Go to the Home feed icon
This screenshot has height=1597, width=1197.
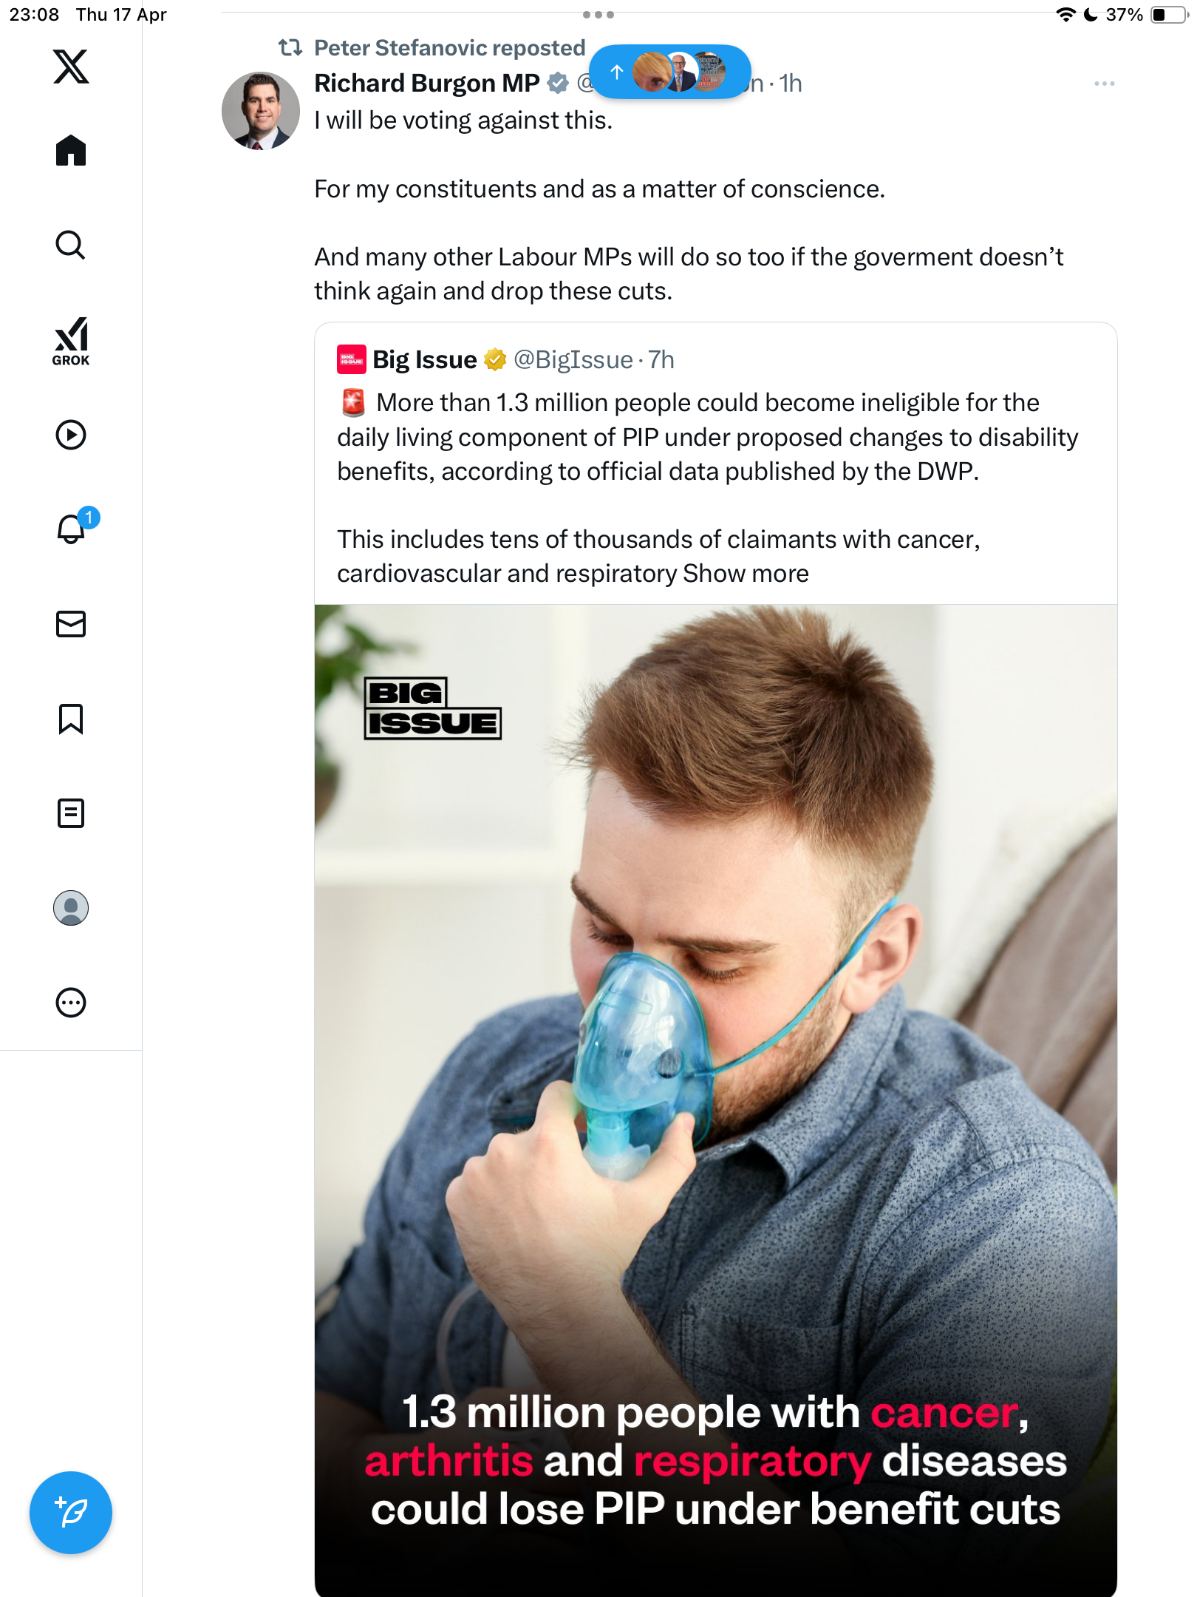coord(71,151)
